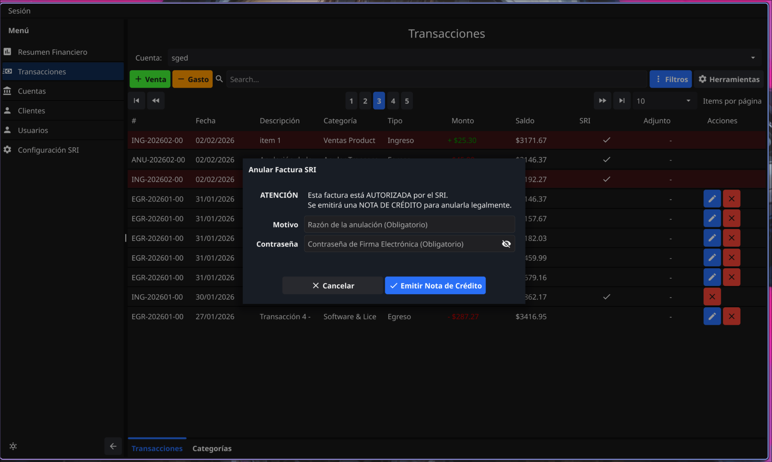Edit the 27/01/2026 EGR transaction

click(712, 316)
